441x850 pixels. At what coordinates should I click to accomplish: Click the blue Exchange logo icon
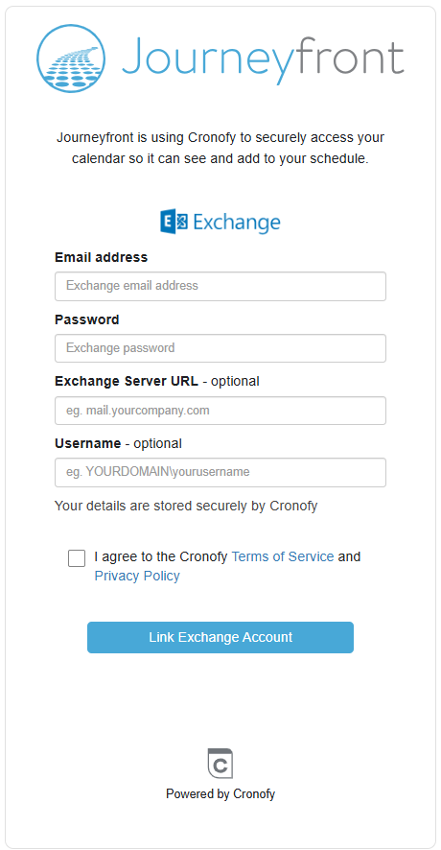pos(174,223)
